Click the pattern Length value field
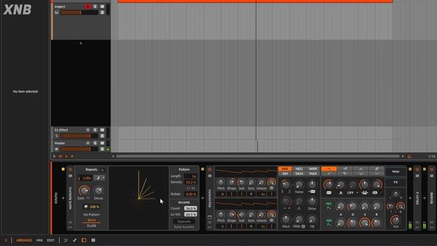 [191, 176]
